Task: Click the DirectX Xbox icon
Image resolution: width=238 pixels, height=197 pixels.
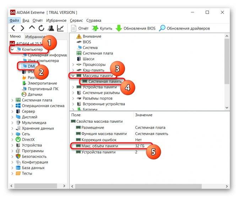Action: coord(18,140)
